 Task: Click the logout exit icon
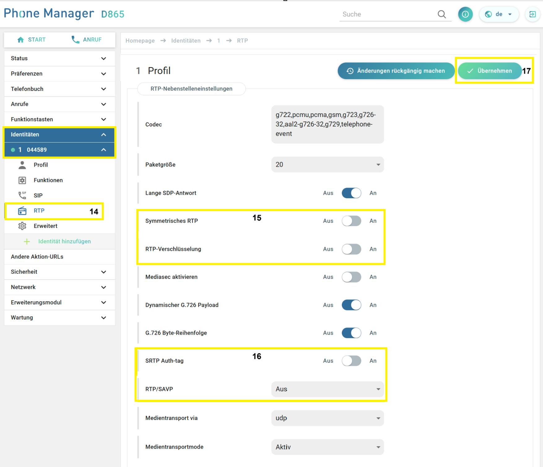coord(532,14)
